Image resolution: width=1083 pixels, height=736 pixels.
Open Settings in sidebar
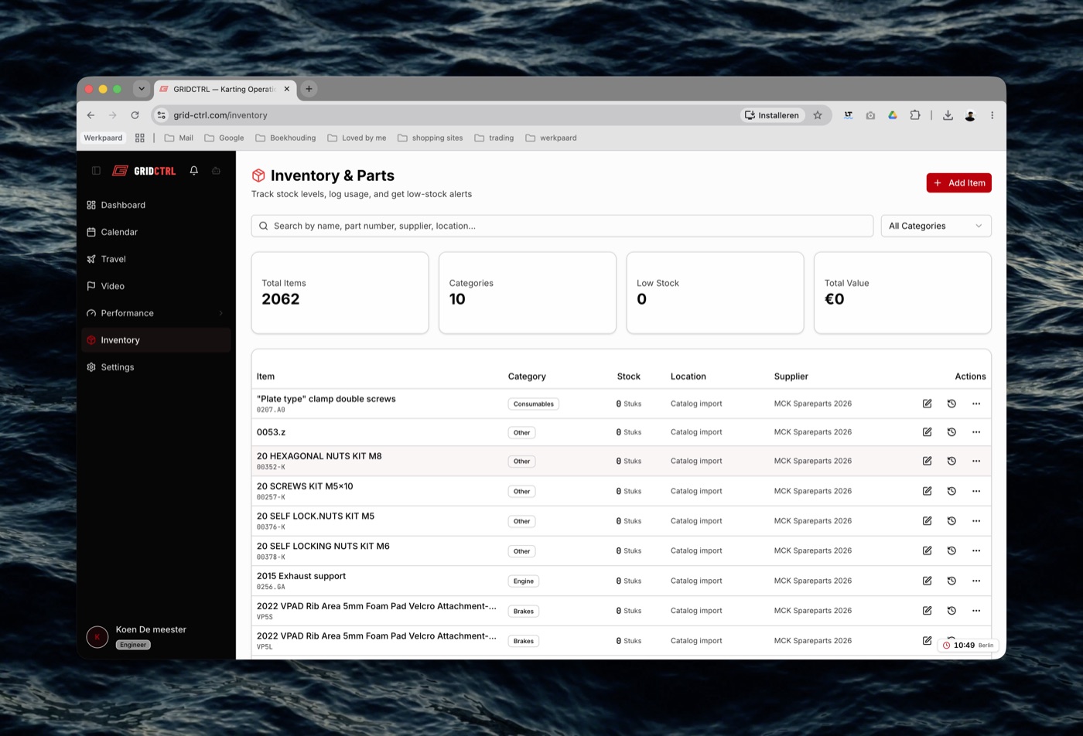(156, 367)
